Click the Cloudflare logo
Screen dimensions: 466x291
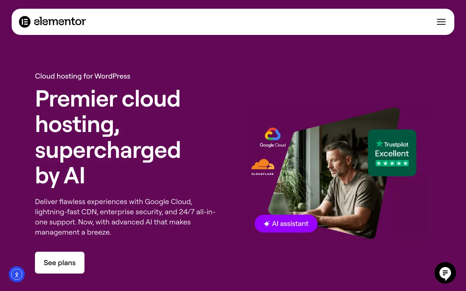262,167
